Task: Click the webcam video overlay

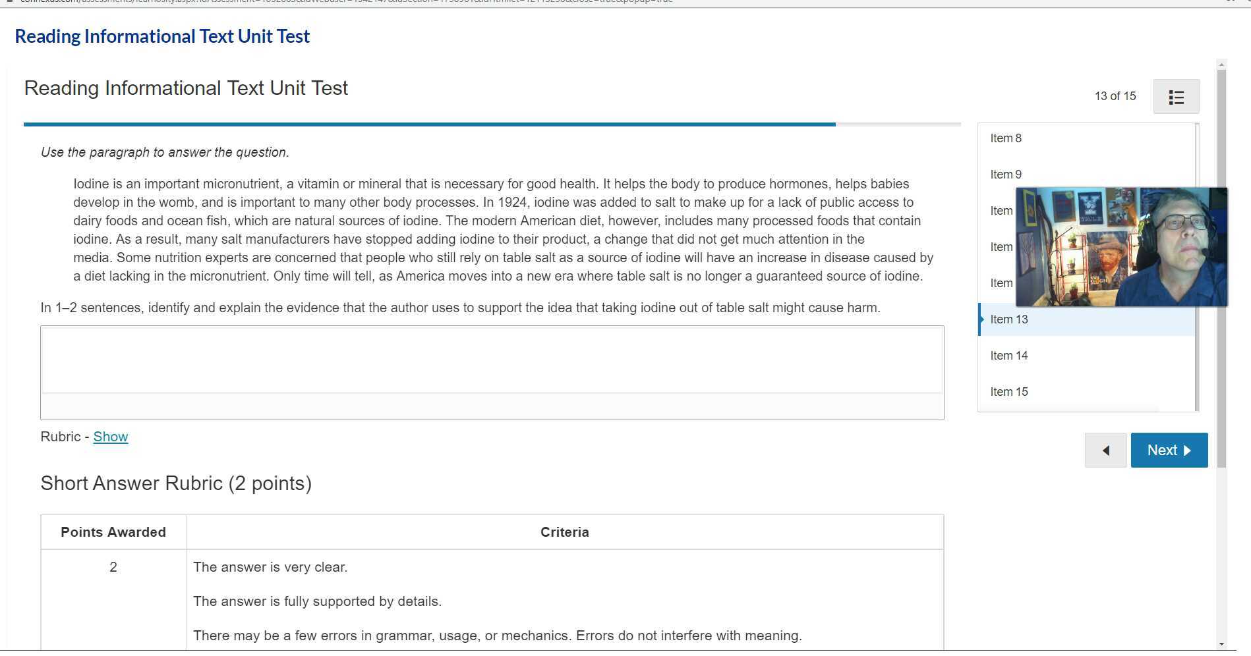Action: (1121, 247)
